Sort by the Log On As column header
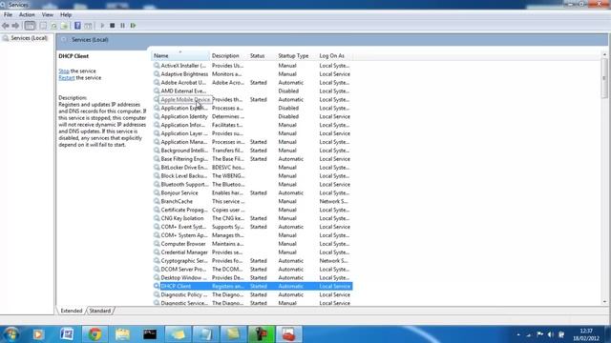 click(334, 56)
